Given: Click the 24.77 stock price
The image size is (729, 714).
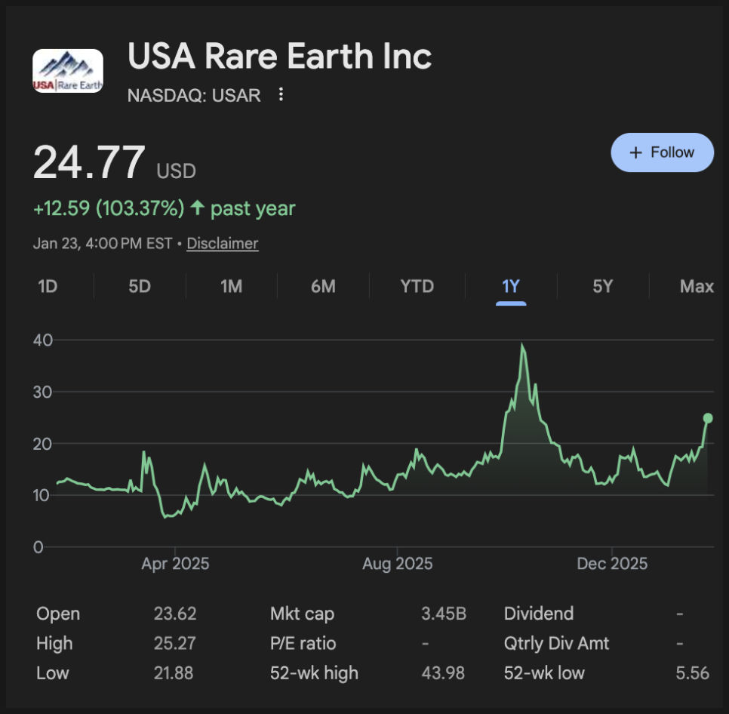Looking at the screenshot, I should pyautogui.click(x=89, y=162).
